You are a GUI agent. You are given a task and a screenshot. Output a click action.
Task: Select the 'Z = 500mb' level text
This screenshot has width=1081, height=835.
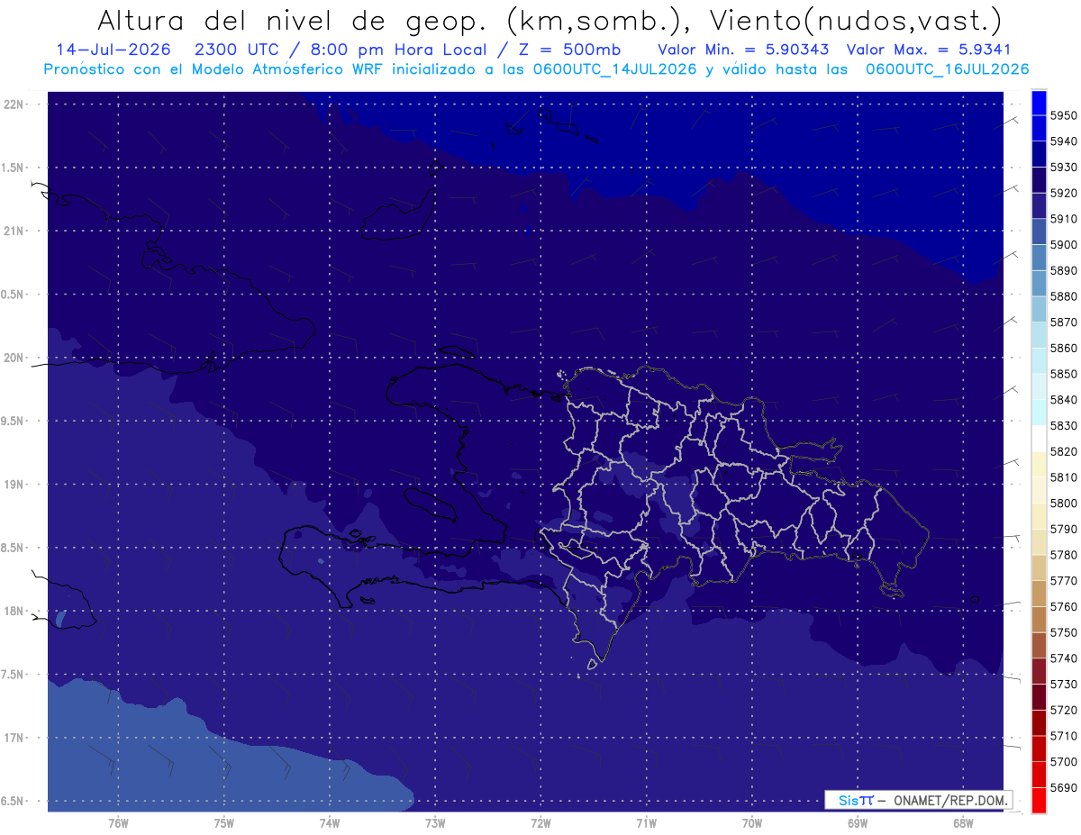pyautogui.click(x=569, y=49)
